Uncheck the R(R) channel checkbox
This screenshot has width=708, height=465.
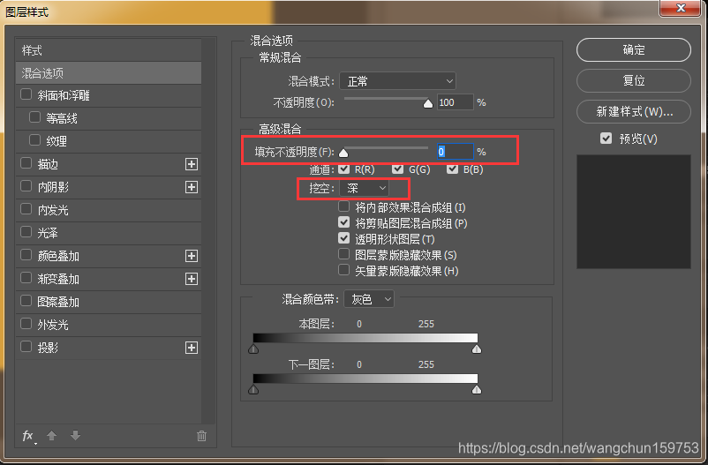click(x=344, y=169)
